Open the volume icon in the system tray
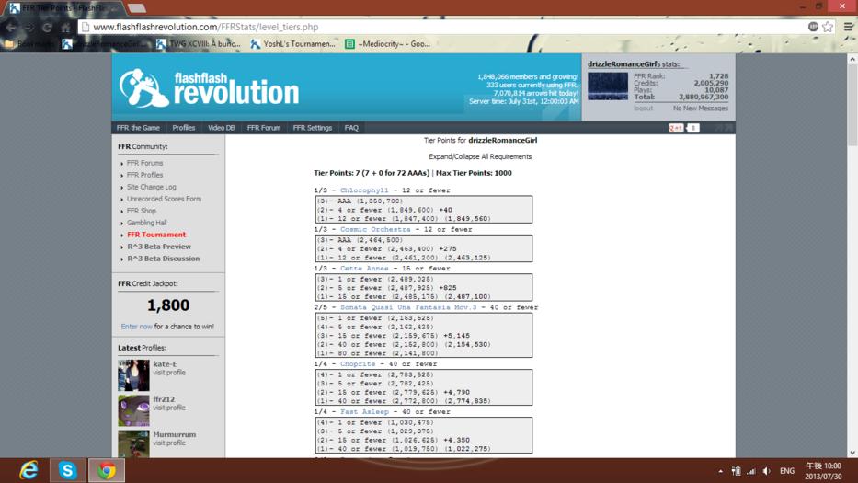858x483 pixels. tap(767, 471)
